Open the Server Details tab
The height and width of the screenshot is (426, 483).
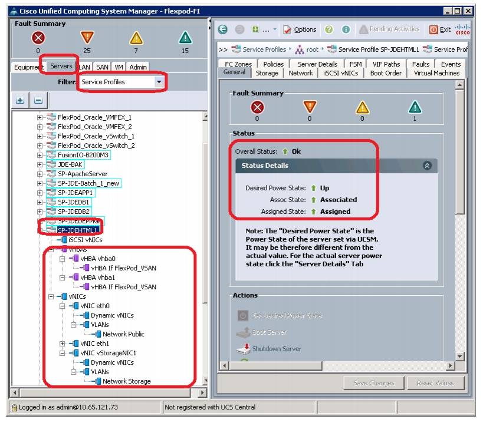(317, 64)
